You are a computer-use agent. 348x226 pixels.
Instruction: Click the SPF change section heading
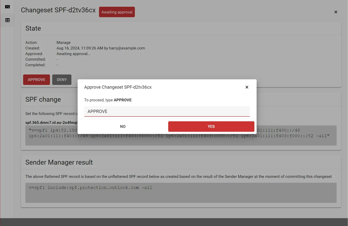tap(43, 100)
